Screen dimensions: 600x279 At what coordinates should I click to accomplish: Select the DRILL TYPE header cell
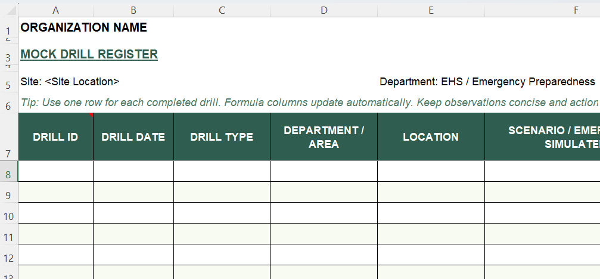click(x=222, y=137)
